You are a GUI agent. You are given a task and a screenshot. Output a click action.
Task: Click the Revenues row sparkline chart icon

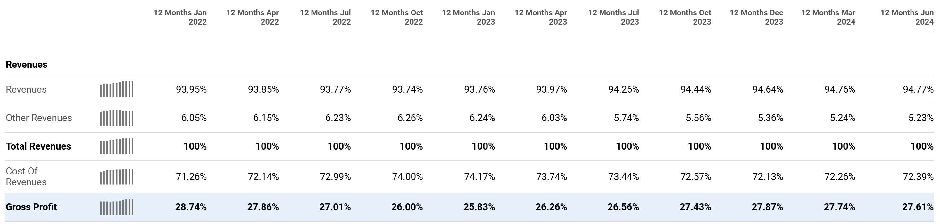[116, 89]
